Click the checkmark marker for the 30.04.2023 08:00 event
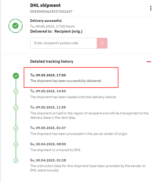Image resolution: width=157 pixels, height=182 pixels. (x=16, y=144)
